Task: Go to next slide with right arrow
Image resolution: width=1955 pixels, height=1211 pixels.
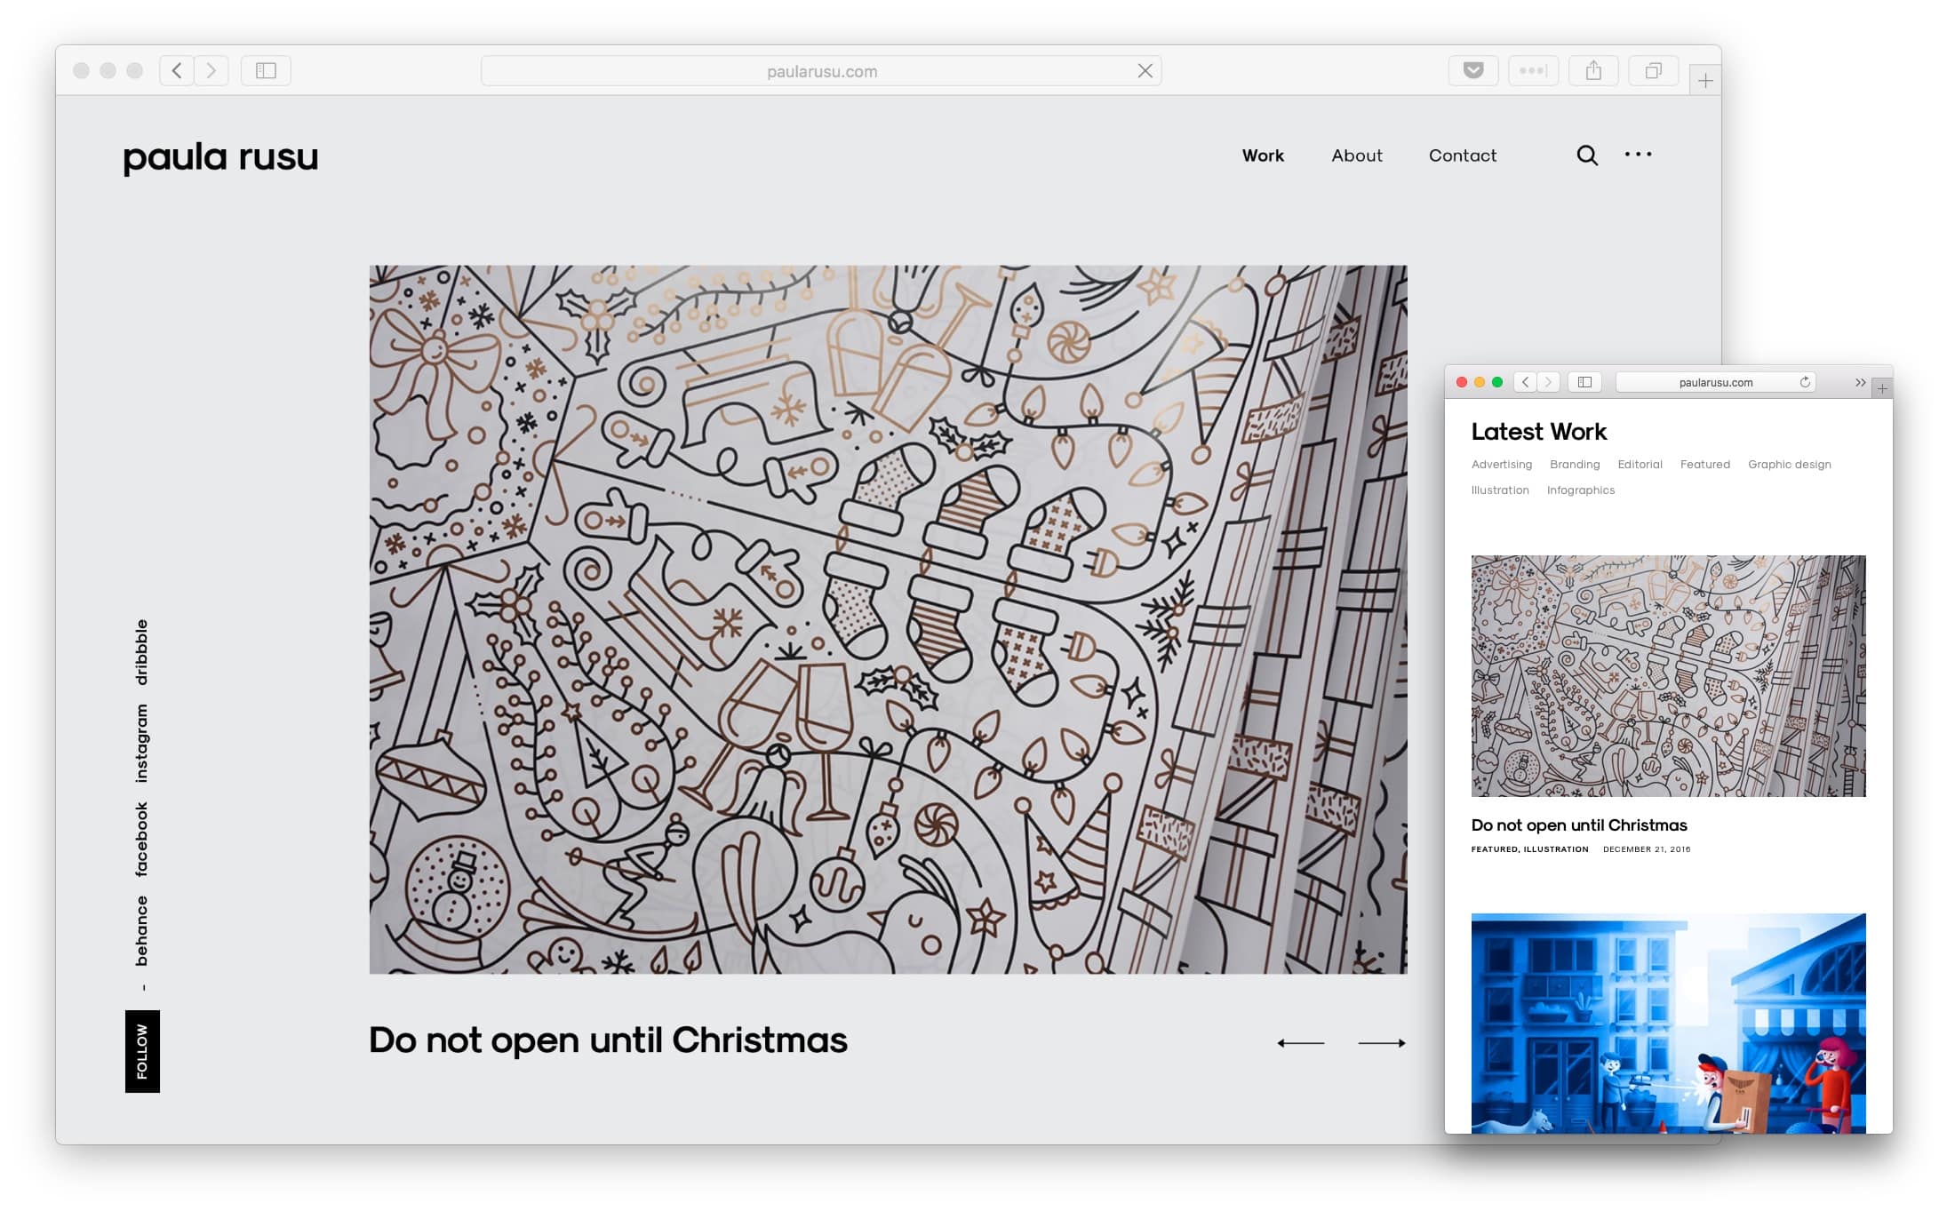Action: [x=1381, y=1043]
